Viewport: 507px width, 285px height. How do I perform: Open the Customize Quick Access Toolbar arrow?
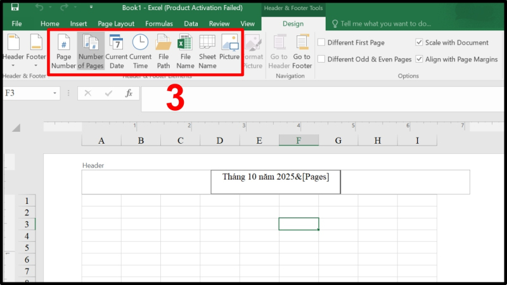pos(91,7)
